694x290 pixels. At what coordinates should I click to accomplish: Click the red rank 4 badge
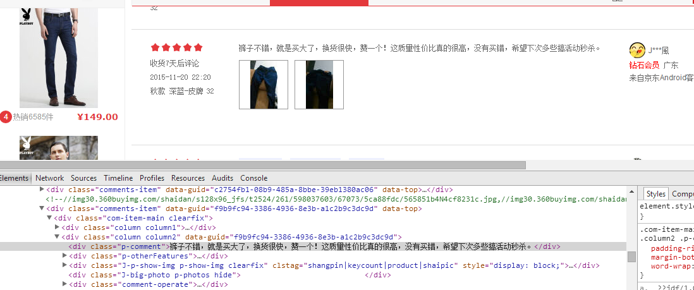(6, 117)
